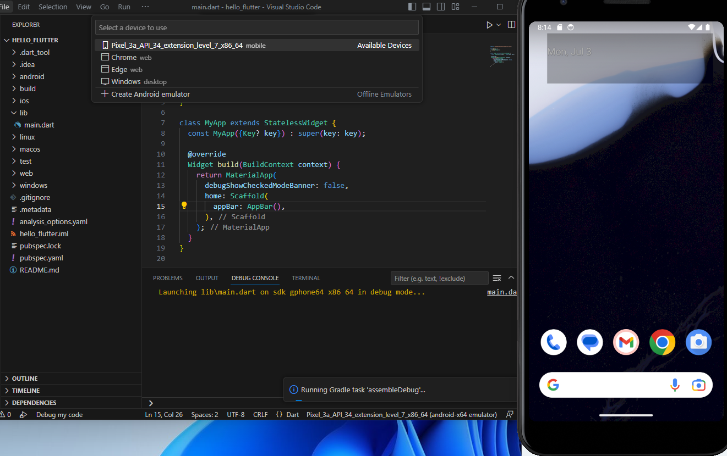This screenshot has width=727, height=456.
Task: Switch to the OUTPUT tab
Action: click(x=207, y=278)
